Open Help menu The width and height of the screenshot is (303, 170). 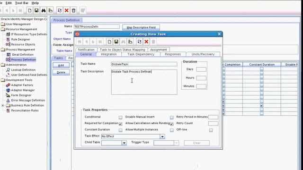click(x=35, y=3)
